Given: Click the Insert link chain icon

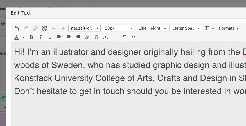Looking at the screenshot, I should pos(35,28).
